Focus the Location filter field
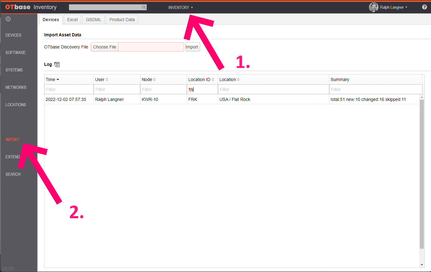The height and width of the screenshot is (272, 431). click(274, 89)
